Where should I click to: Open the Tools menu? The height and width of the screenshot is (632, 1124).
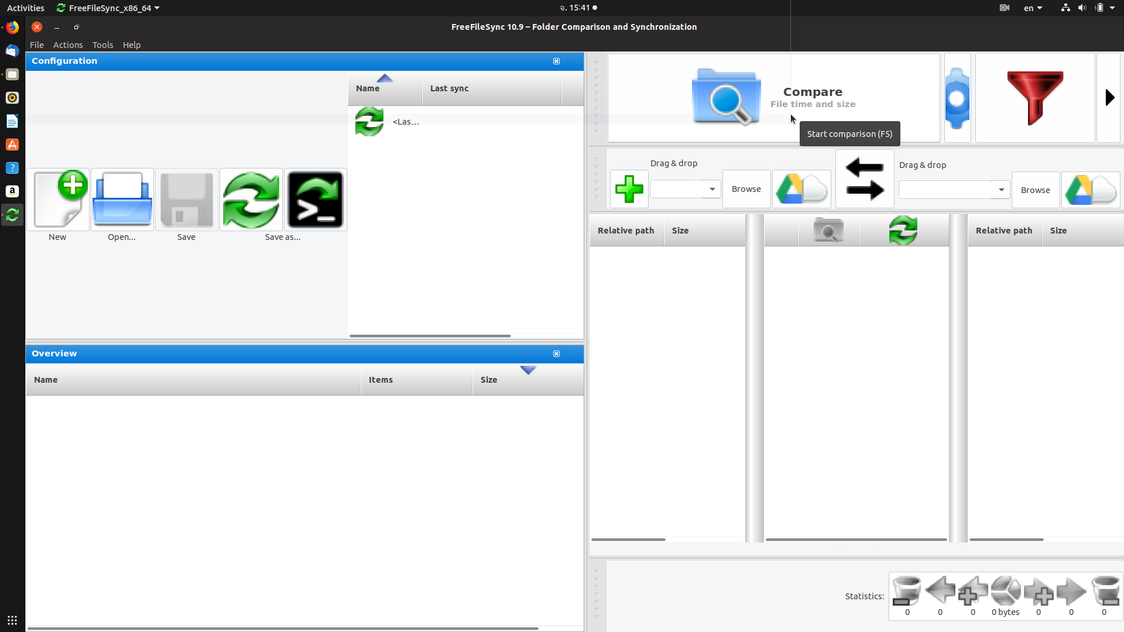(103, 45)
